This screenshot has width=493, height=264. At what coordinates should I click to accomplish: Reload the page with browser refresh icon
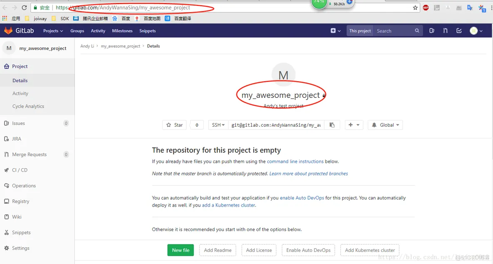[24, 7]
